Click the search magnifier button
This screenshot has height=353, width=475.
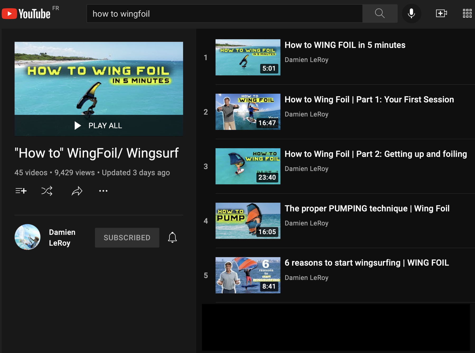380,13
